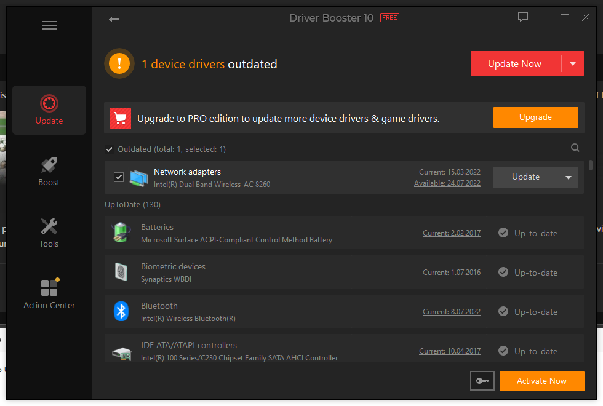
Task: Uncheck the Network adapters driver checkbox
Action: coord(118,177)
